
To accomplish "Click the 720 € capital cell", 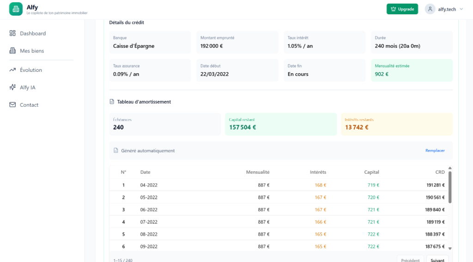I will click(373, 198).
